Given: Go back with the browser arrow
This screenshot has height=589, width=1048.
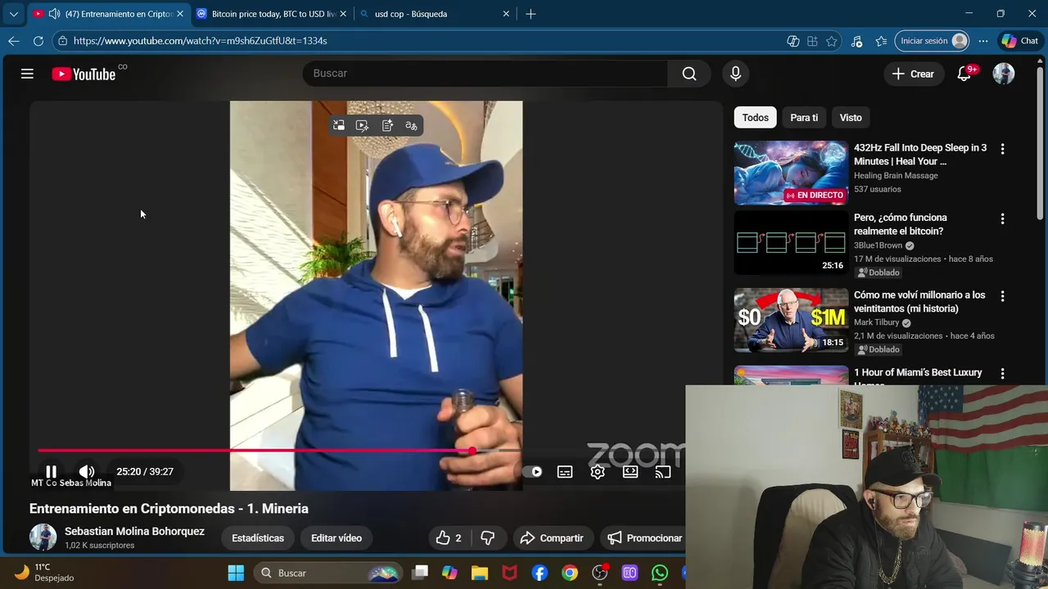Looking at the screenshot, I should click(x=14, y=41).
